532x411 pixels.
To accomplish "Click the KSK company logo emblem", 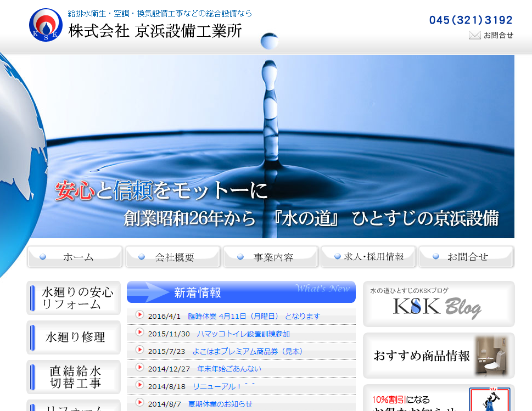I will tap(46, 25).
